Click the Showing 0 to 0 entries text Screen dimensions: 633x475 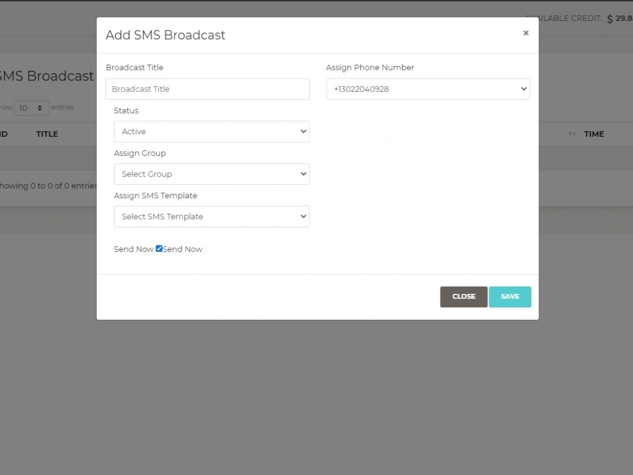(48, 186)
